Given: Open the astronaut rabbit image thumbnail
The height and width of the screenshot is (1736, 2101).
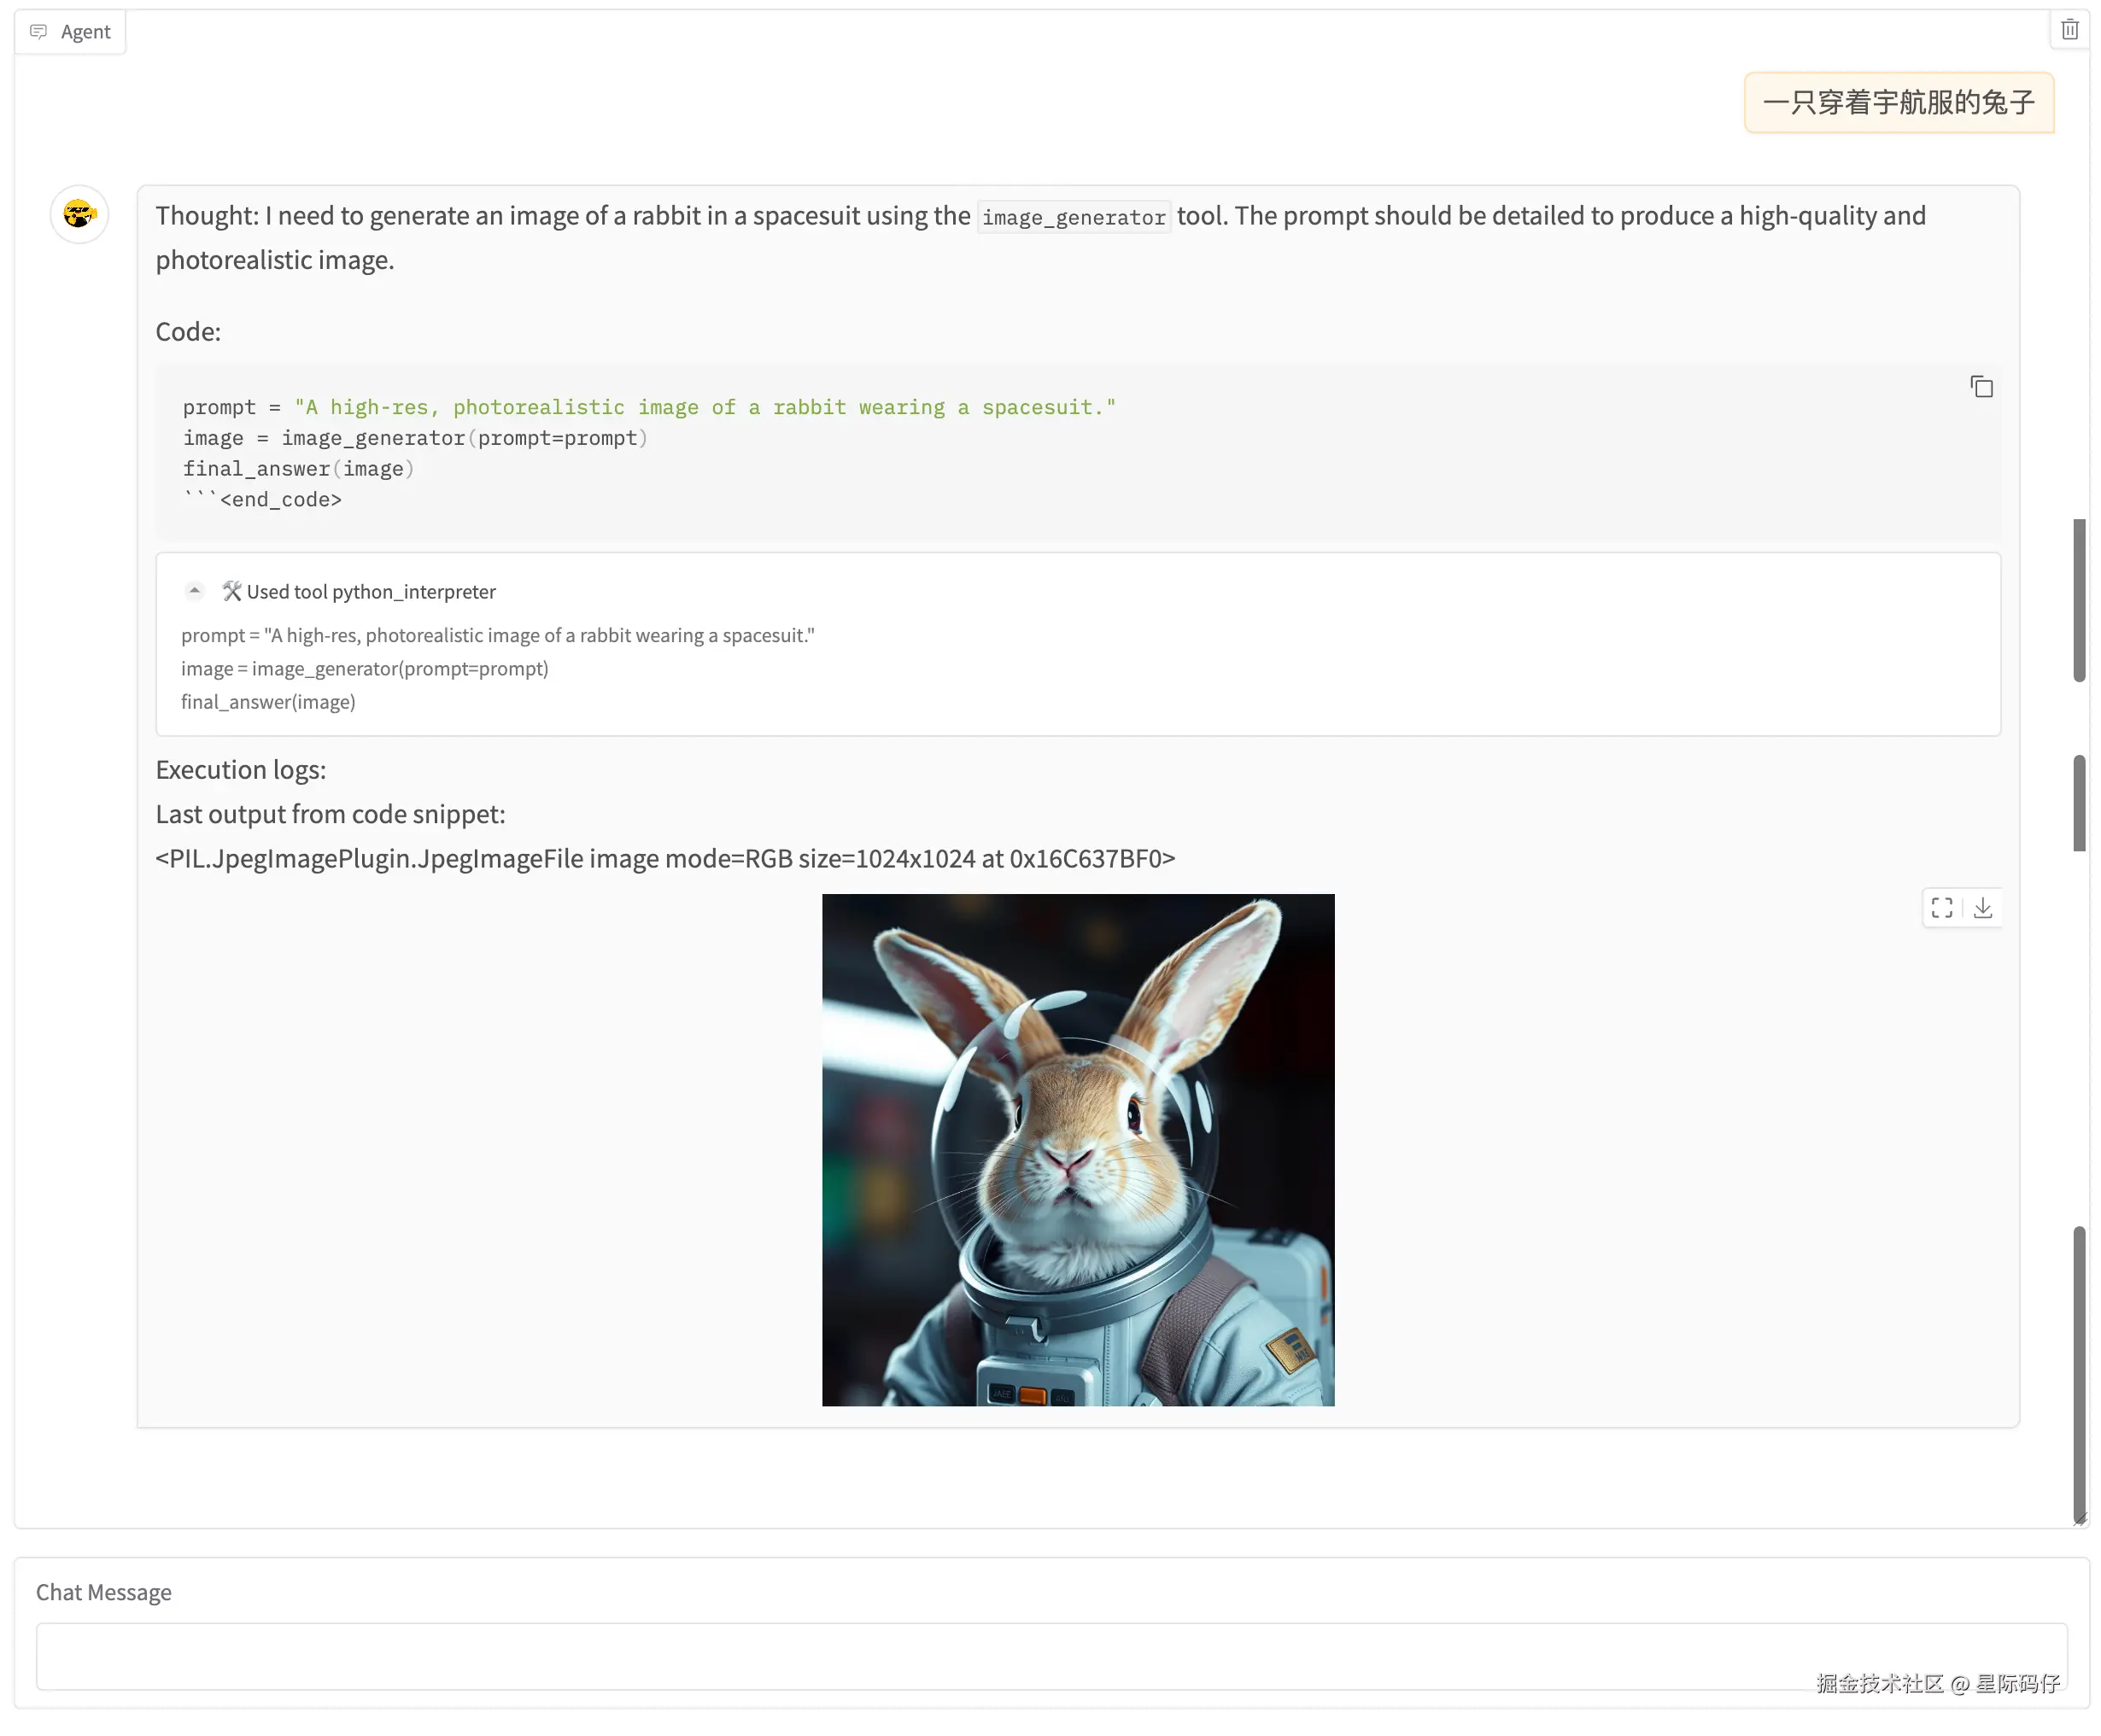Looking at the screenshot, I should tap(1077, 1150).
